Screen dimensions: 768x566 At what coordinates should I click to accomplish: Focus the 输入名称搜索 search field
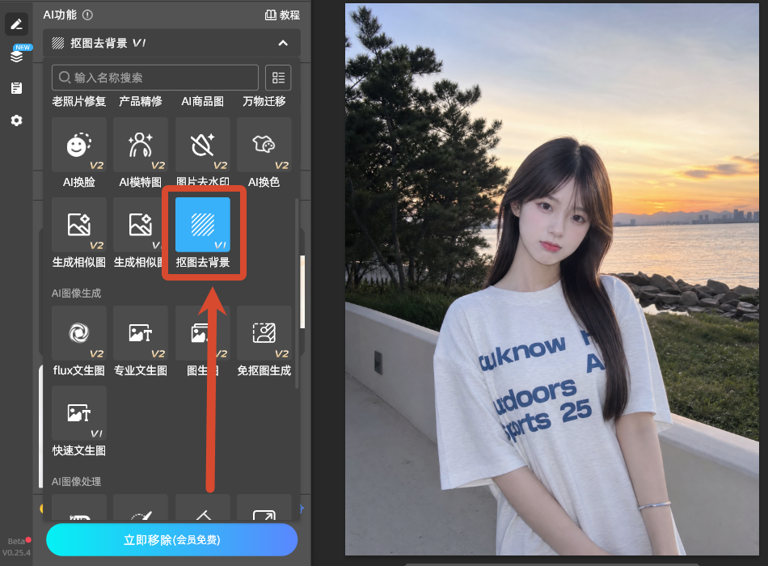[x=154, y=78]
